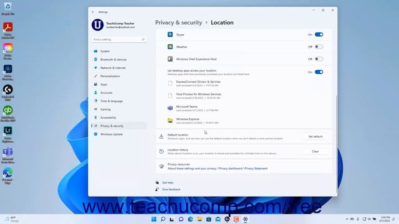Toggle Let desktop apps access your location

point(319,72)
